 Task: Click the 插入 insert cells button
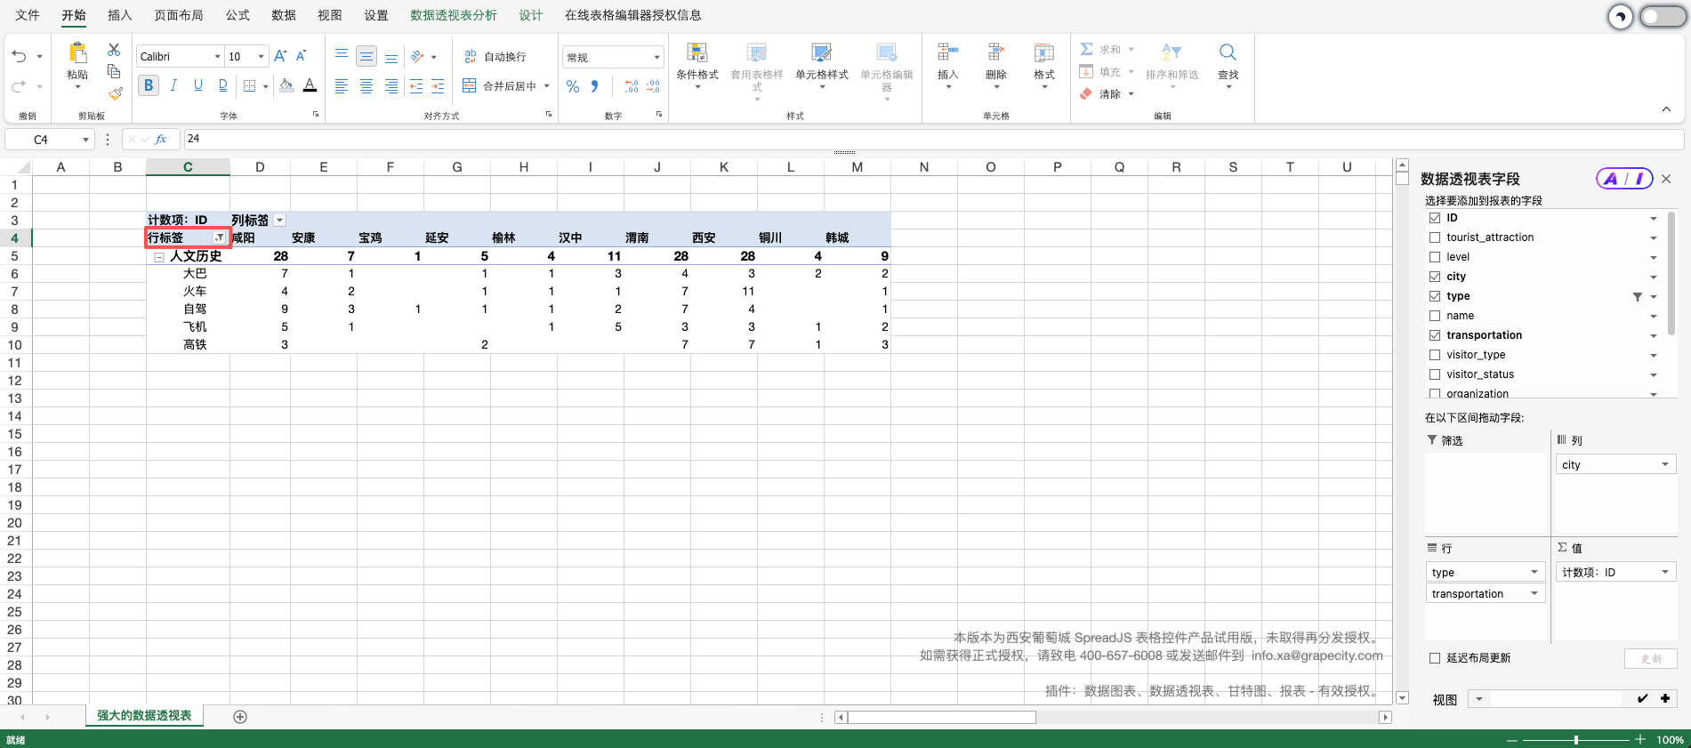click(x=948, y=65)
